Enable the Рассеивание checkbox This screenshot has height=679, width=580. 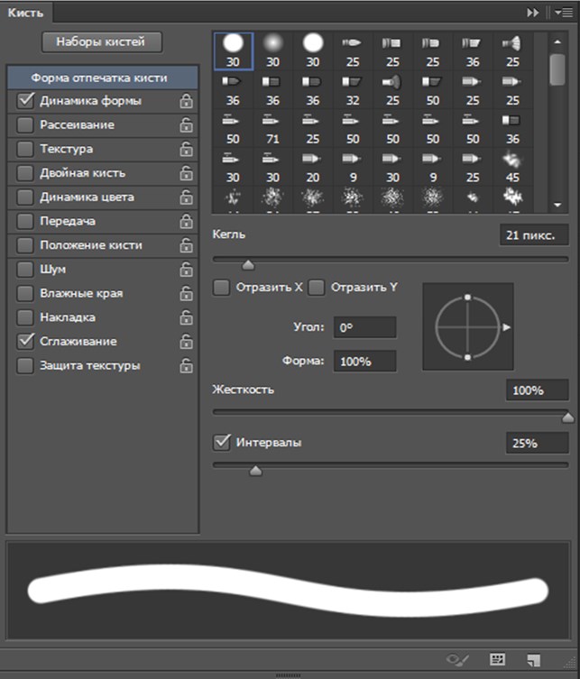[x=25, y=125]
